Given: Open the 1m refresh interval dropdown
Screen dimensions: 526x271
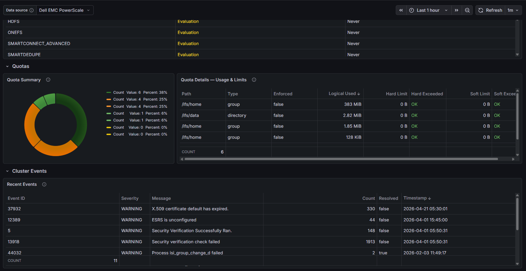Looking at the screenshot, I should [513, 10].
